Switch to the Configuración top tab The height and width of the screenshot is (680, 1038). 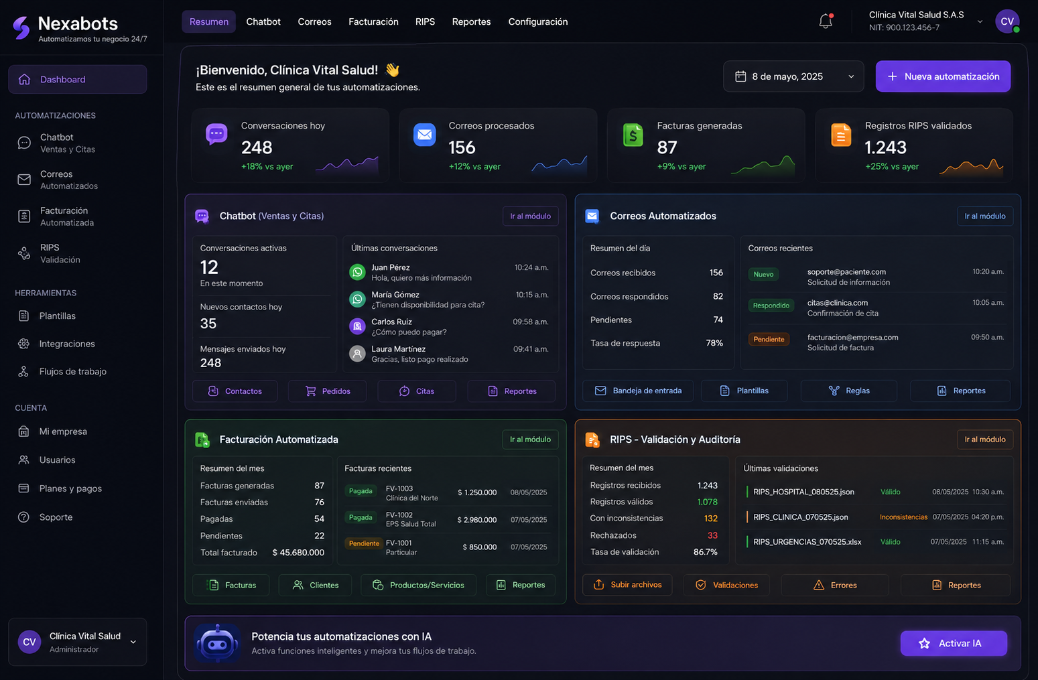(x=538, y=21)
